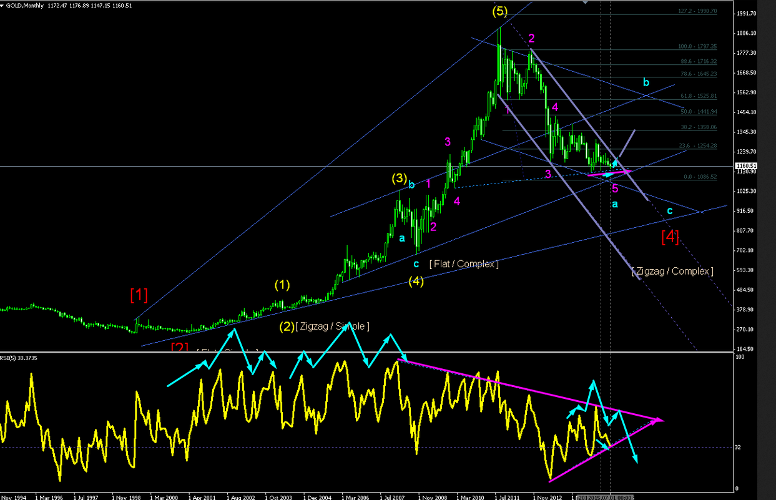
Task: Click the RSI level 32 axis value
Action: pos(738,448)
